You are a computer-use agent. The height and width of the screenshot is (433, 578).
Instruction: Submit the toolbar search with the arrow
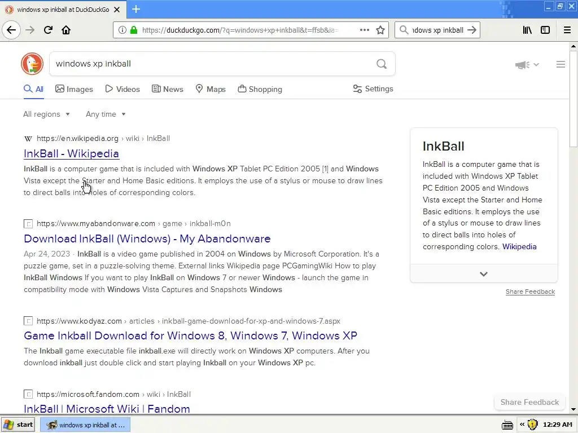(x=472, y=30)
